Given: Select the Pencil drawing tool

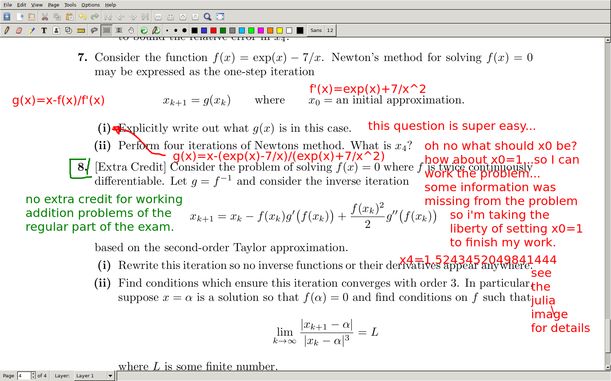Looking at the screenshot, I should point(7,30).
